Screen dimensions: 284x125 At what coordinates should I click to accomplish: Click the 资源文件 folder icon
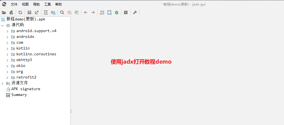8,83
